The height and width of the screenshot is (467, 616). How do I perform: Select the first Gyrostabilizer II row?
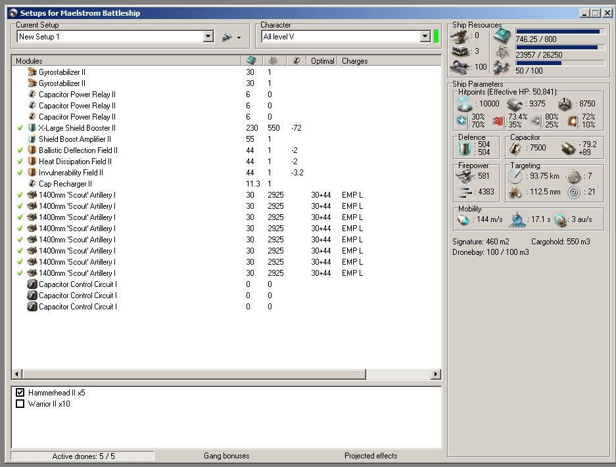pyautogui.click(x=226, y=72)
